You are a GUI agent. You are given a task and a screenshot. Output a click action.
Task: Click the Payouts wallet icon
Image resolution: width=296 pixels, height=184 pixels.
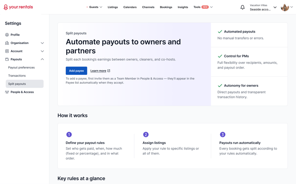coord(7,59)
